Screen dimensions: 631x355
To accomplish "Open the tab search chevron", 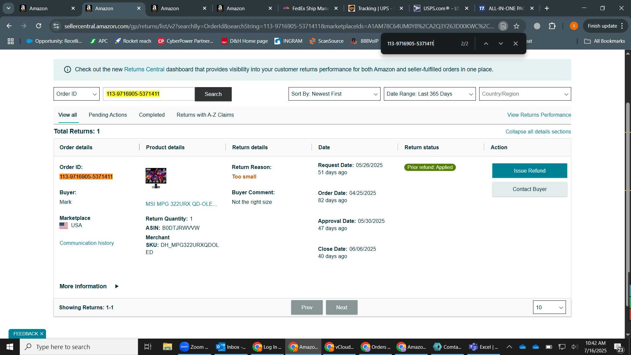I will (x=8, y=8).
